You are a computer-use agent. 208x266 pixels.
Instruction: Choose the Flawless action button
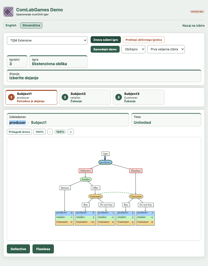click(x=43, y=249)
